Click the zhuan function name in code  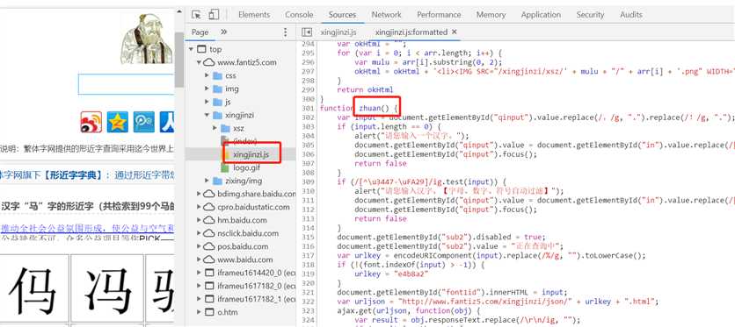(371, 109)
